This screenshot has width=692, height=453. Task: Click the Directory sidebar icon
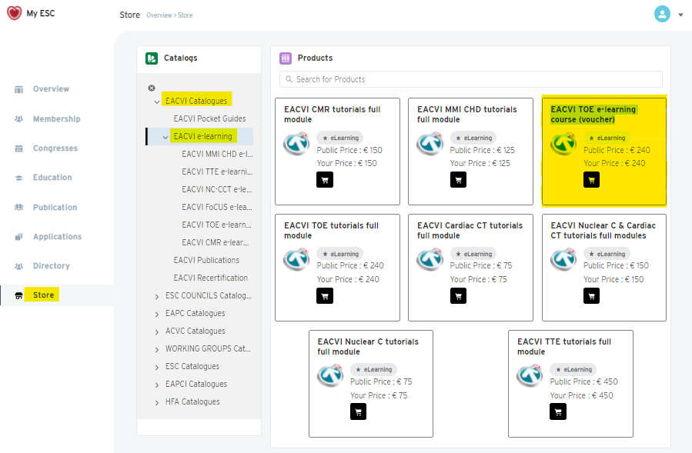18,266
